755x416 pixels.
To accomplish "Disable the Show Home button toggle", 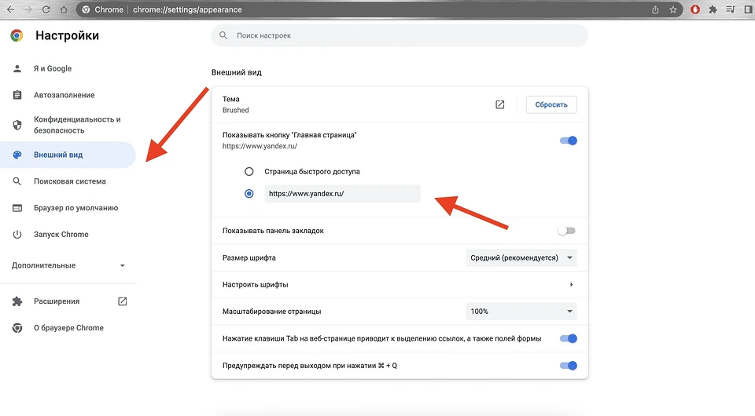I will [568, 140].
